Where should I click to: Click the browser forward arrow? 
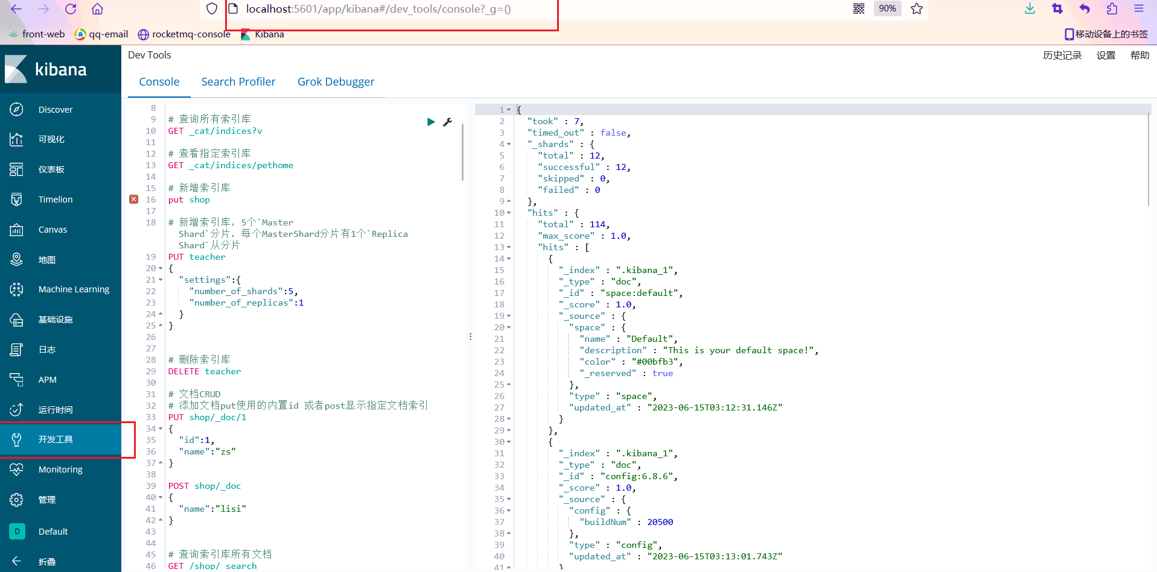coord(43,9)
